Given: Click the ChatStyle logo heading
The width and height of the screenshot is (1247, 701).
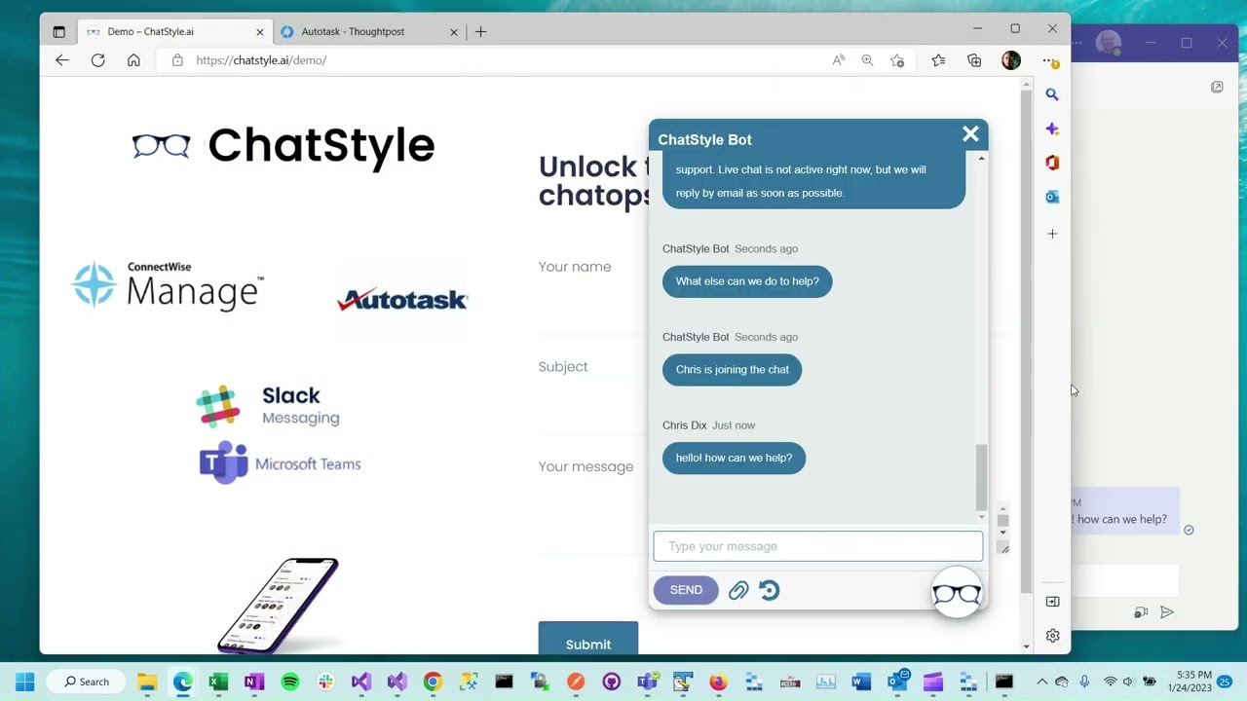Looking at the screenshot, I should click(x=283, y=146).
